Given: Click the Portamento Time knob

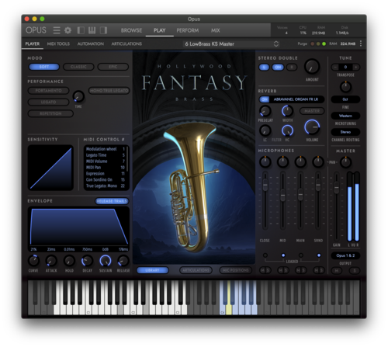Looking at the screenshot, I should (78, 96).
